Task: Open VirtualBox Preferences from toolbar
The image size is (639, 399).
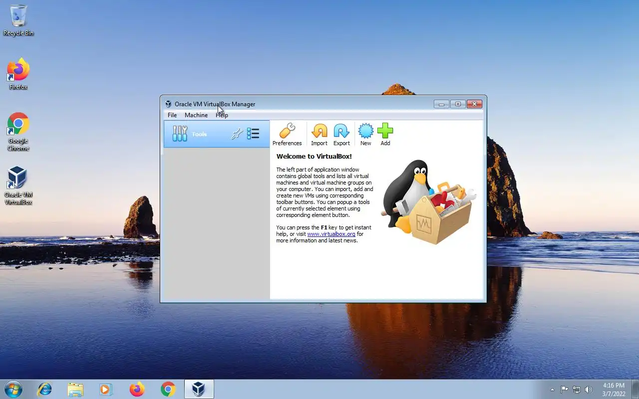Action: click(x=287, y=135)
